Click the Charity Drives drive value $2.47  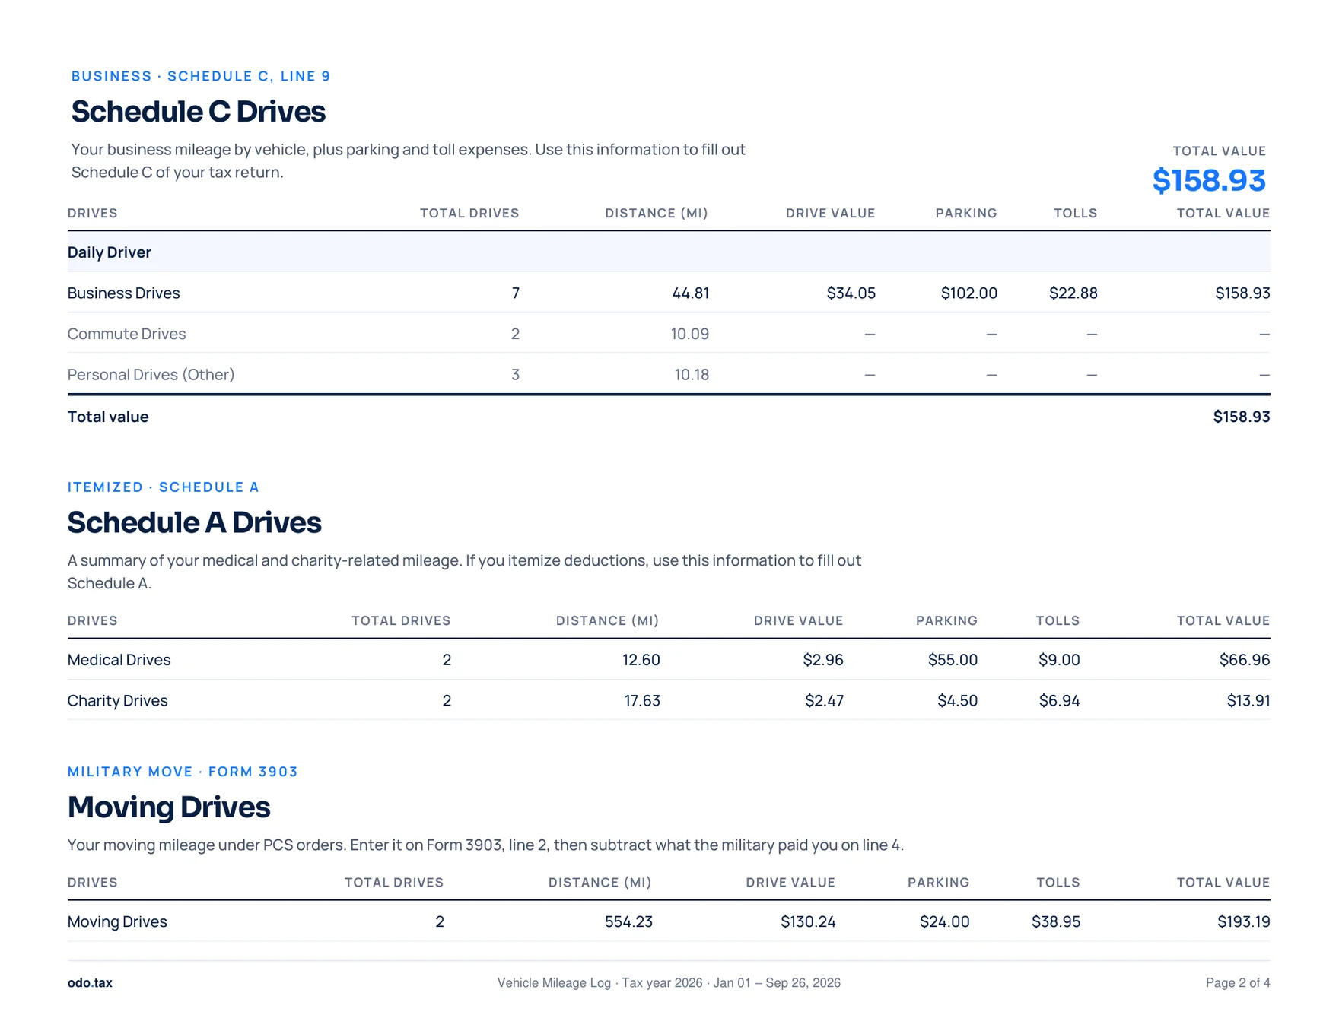(824, 701)
